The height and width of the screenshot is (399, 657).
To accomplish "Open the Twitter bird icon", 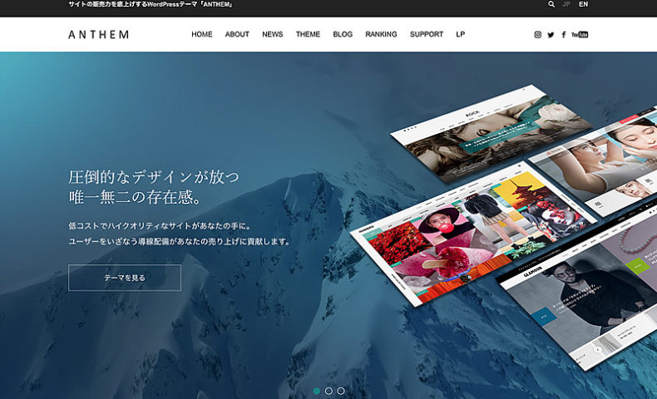I will coord(551,35).
